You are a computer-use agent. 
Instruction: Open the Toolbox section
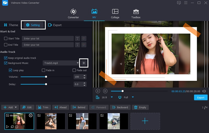(x=136, y=14)
